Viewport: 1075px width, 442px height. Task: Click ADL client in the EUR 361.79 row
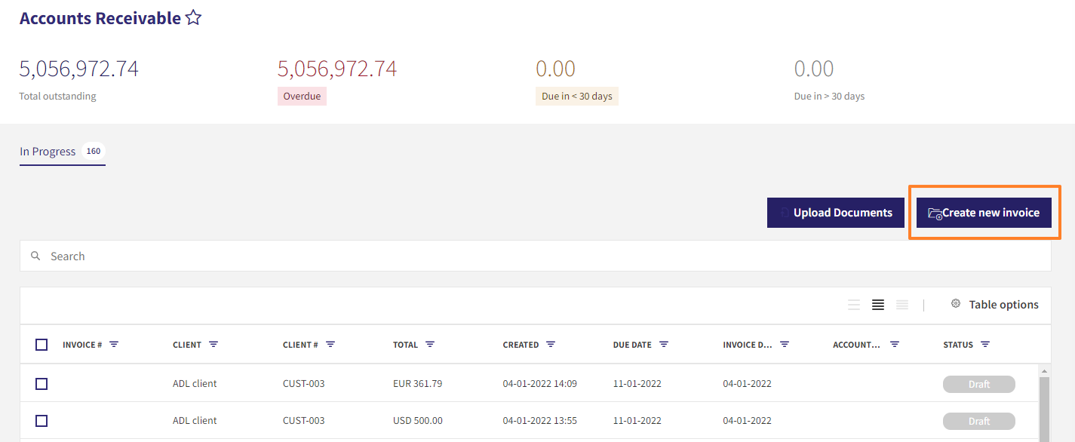[x=195, y=384]
